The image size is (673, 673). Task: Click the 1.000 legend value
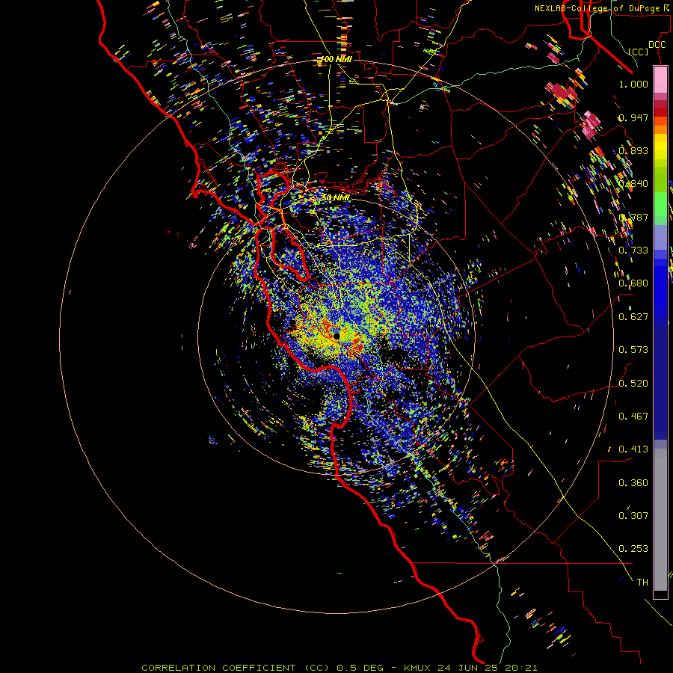tap(633, 84)
